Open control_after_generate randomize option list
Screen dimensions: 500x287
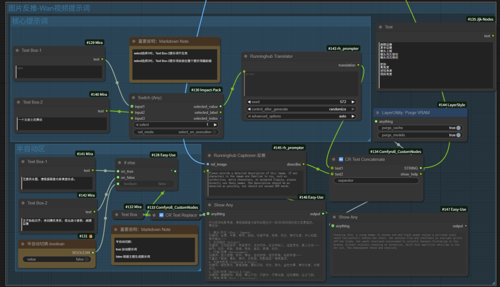point(337,109)
